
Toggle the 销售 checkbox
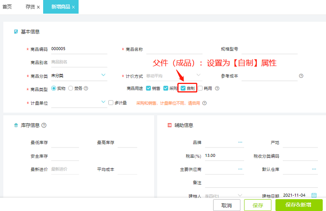coord(148,88)
